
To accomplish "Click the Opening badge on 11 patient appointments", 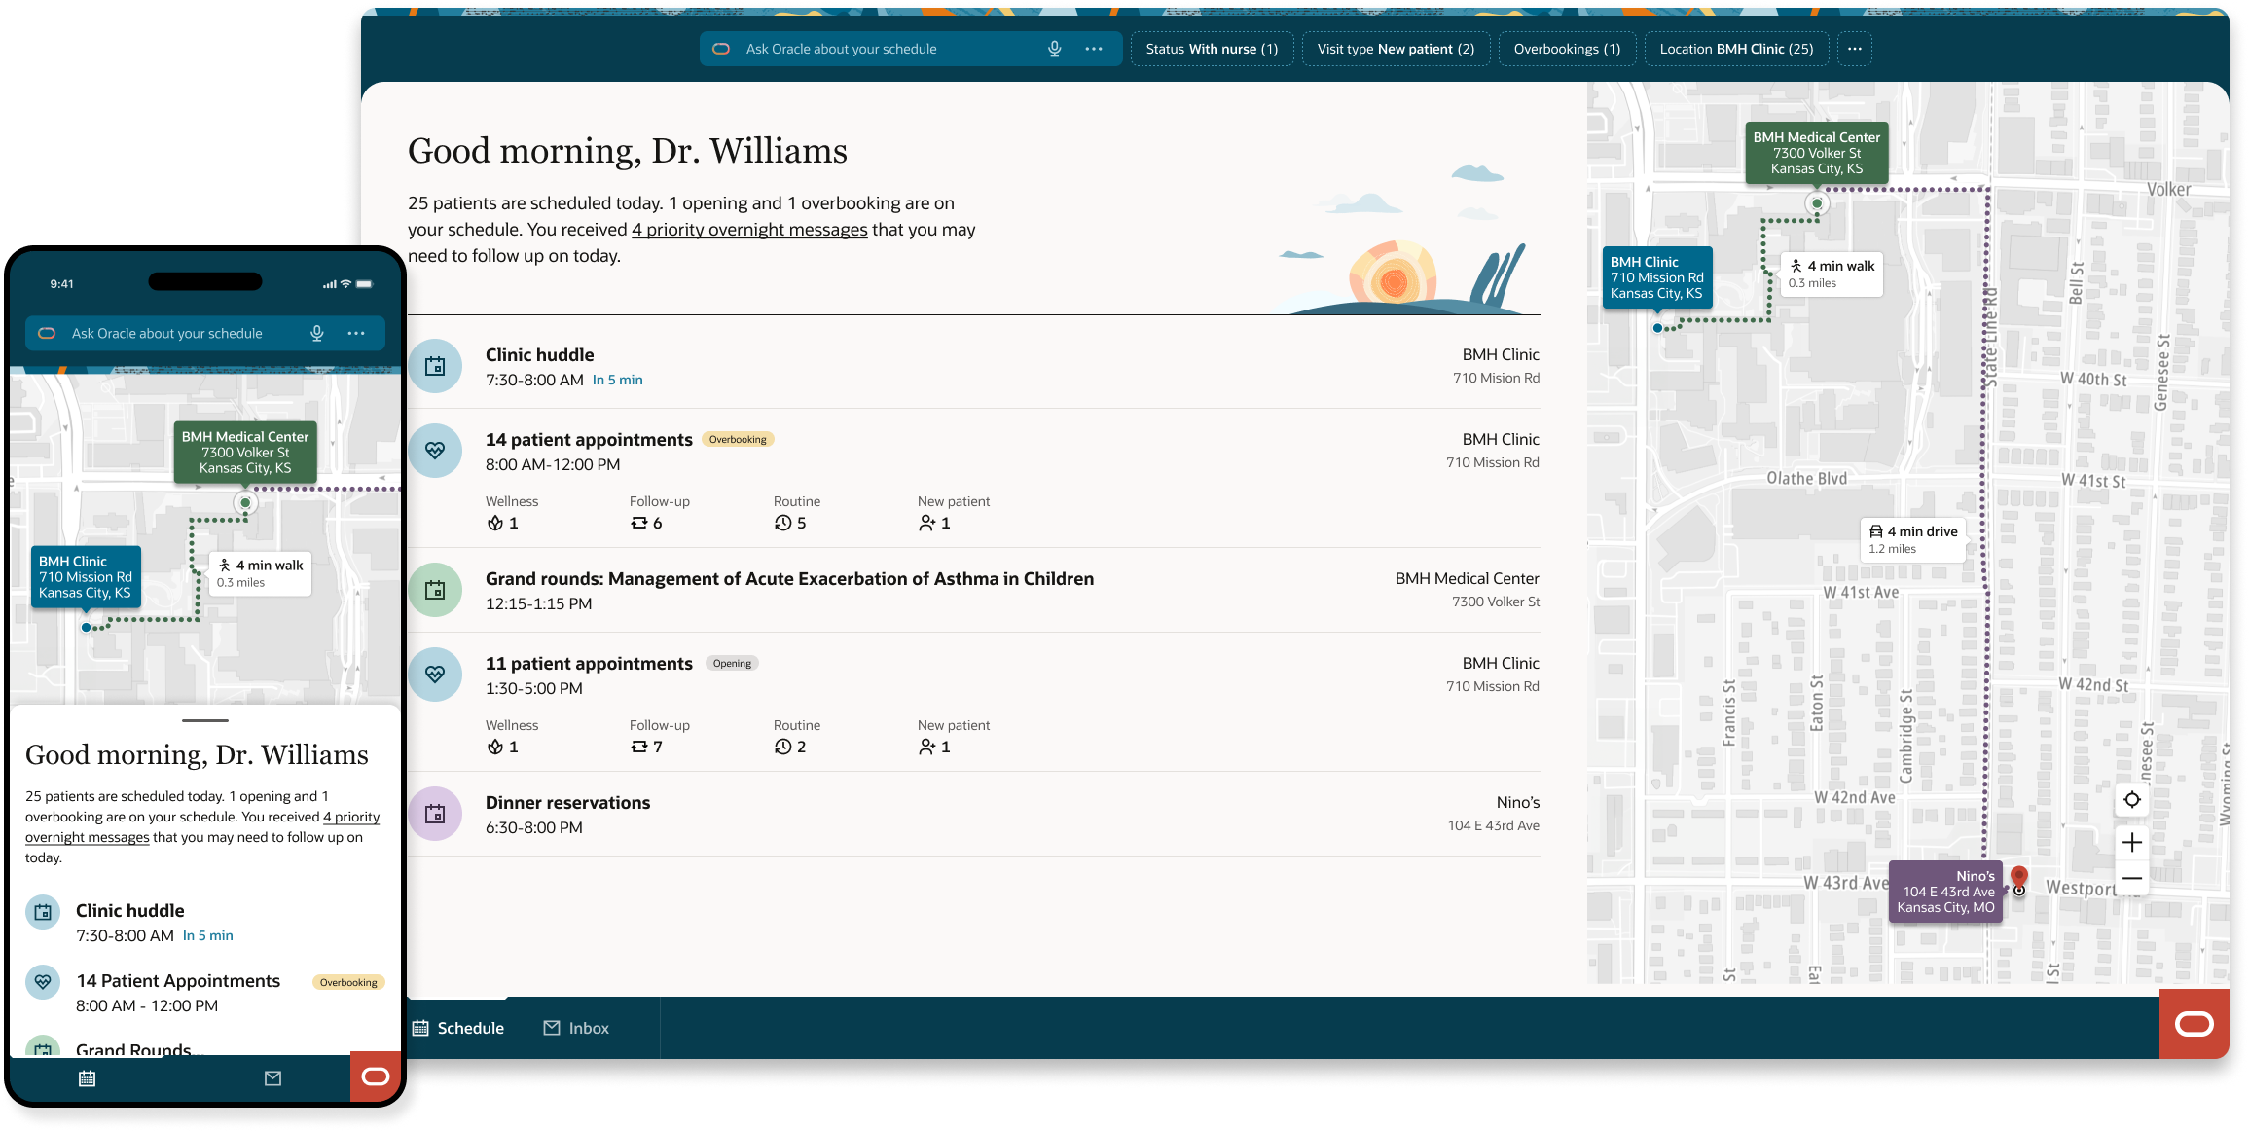I will tap(732, 664).
